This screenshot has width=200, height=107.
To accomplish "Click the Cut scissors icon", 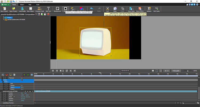I will pyautogui.click(x=107, y=9).
